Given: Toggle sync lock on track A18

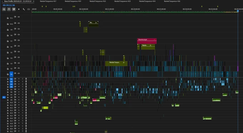Looking at the screenshot, I should coord(15,123).
